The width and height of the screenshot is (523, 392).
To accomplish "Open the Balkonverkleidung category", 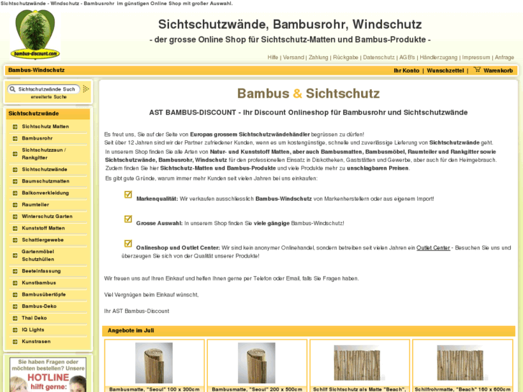I will (45, 193).
